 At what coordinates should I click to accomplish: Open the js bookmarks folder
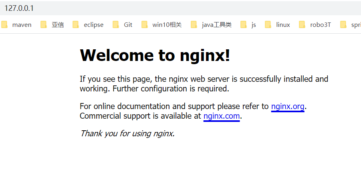tap(248, 25)
